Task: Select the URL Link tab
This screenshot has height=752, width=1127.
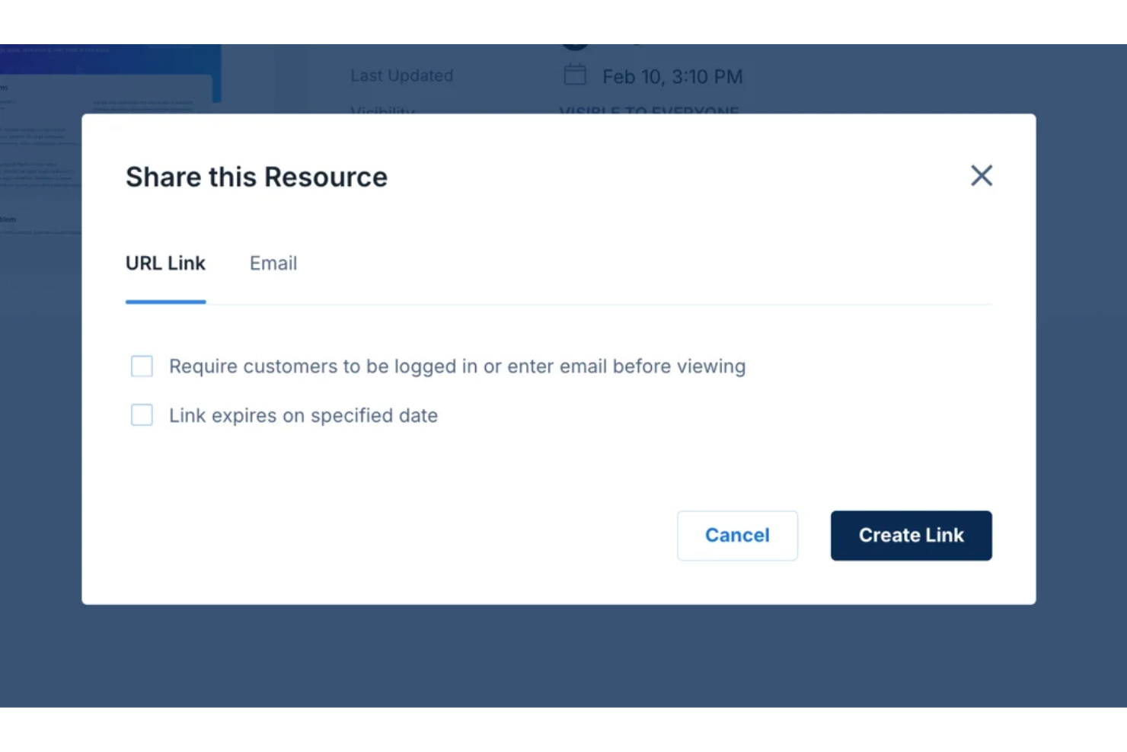Action: click(165, 263)
